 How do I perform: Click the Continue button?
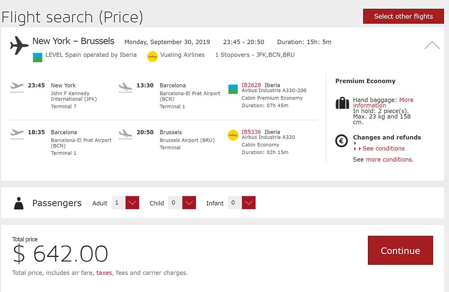[x=400, y=250]
